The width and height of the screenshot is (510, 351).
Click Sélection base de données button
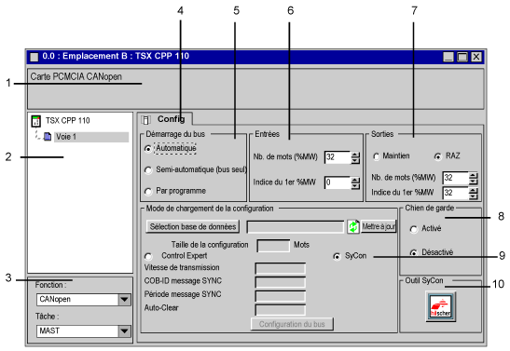(x=193, y=226)
